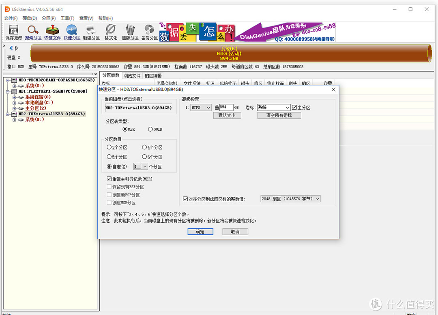Click the 格式化 (Format) toolbar icon

[111, 32]
